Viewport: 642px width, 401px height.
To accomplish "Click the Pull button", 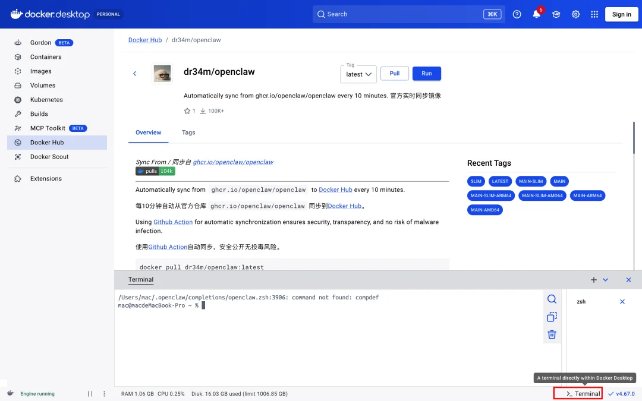I will tap(394, 73).
